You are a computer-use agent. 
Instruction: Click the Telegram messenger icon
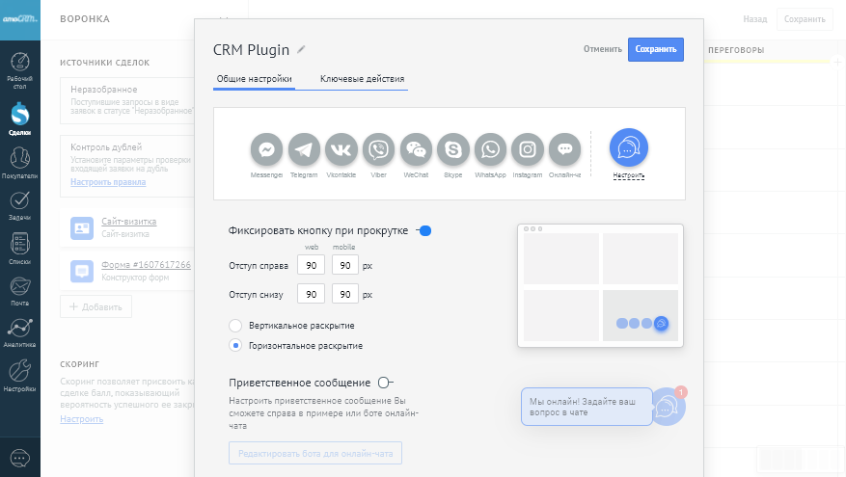click(x=304, y=149)
